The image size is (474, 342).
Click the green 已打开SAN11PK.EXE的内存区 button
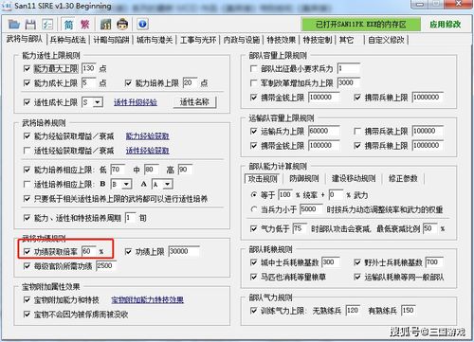click(361, 25)
